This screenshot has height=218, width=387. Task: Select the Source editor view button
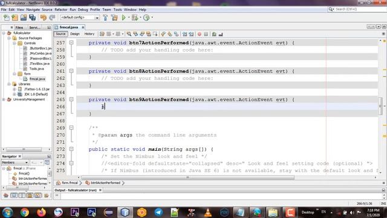[60, 34]
